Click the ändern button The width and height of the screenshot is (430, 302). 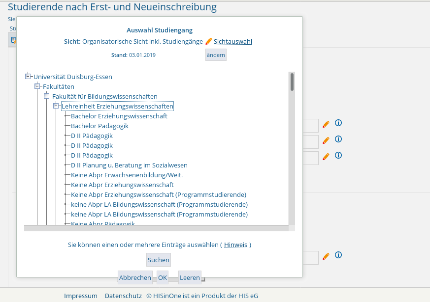tap(216, 55)
